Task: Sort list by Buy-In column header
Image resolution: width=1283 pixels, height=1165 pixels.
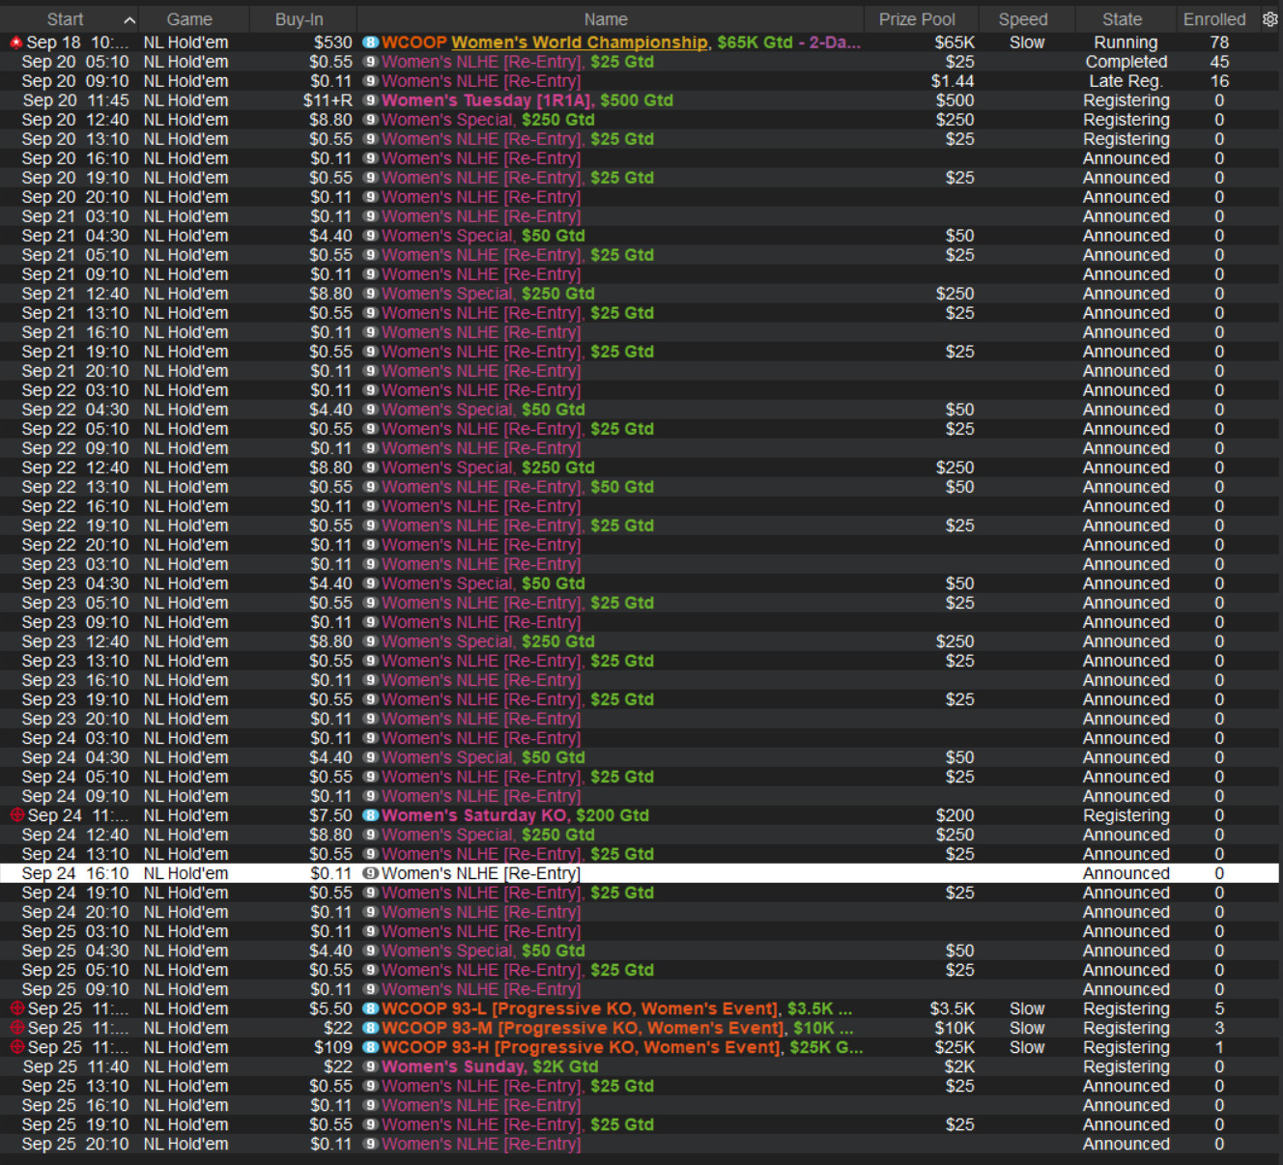Action: (299, 19)
